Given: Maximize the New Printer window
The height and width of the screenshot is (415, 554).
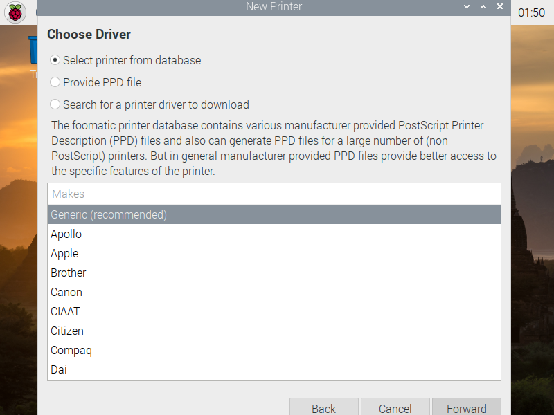Looking at the screenshot, I should tap(483, 6).
